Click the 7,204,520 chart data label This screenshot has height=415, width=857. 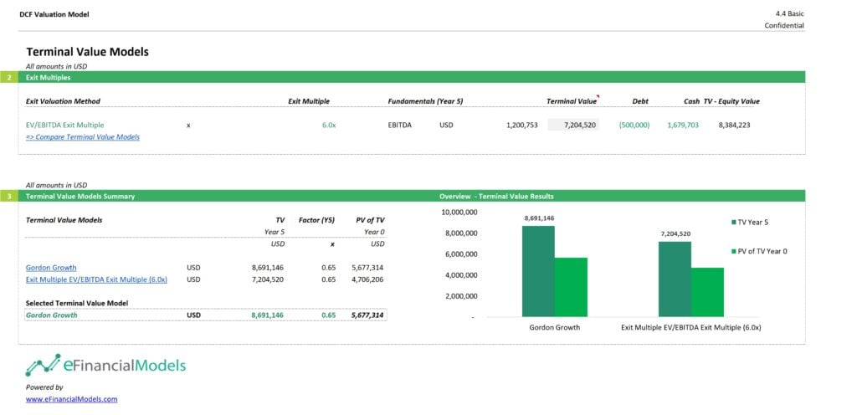tap(675, 233)
